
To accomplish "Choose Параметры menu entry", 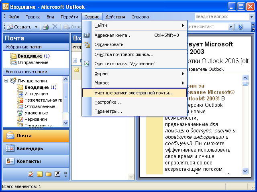I will [135, 111].
